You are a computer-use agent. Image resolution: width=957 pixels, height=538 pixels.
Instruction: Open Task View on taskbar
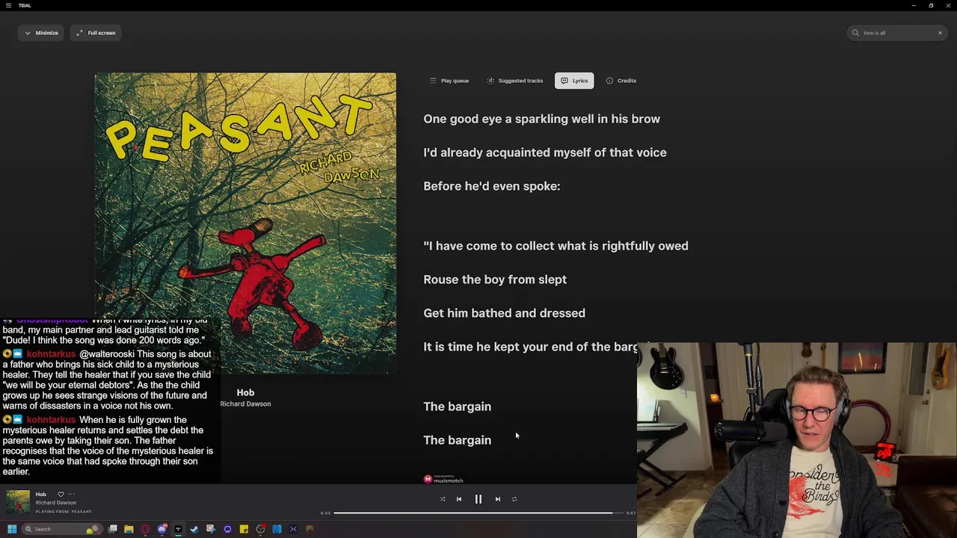113,529
